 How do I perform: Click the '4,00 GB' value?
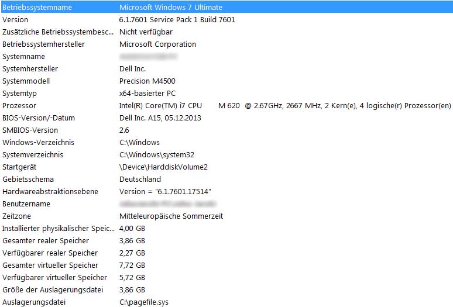point(132,229)
